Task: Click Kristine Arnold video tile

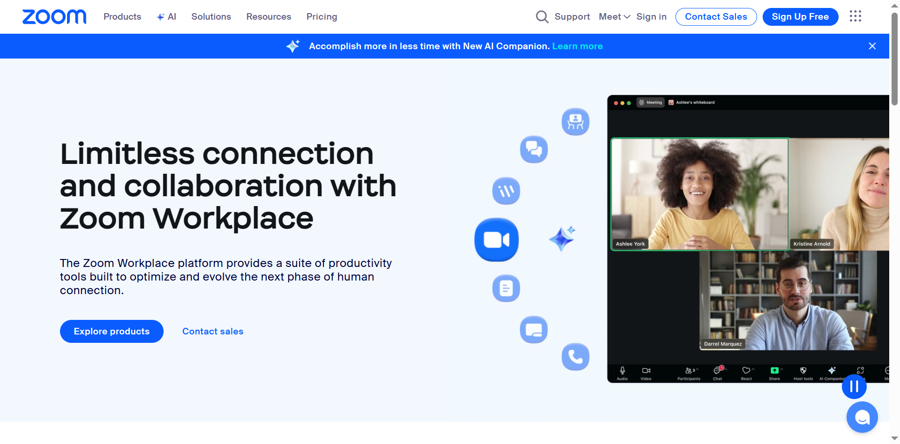Action: click(839, 194)
